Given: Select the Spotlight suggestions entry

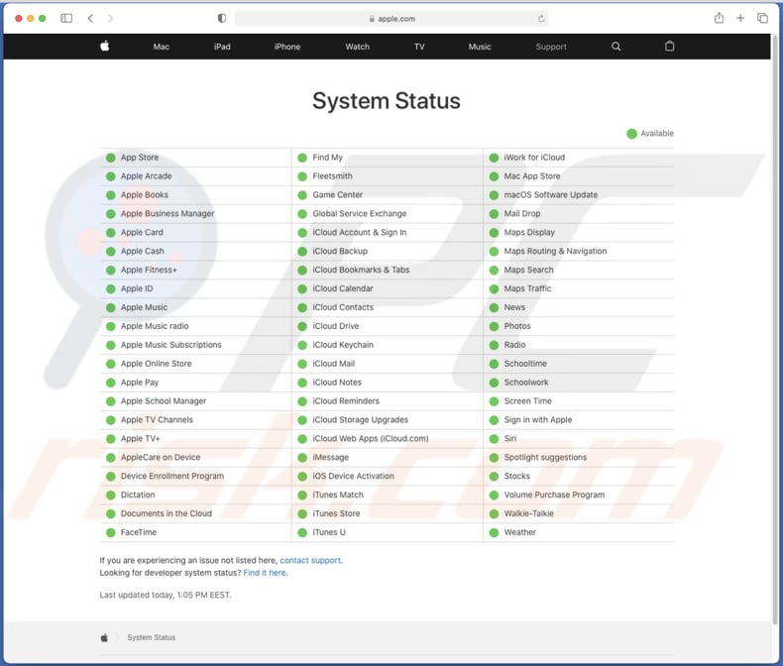Looking at the screenshot, I should pos(545,457).
